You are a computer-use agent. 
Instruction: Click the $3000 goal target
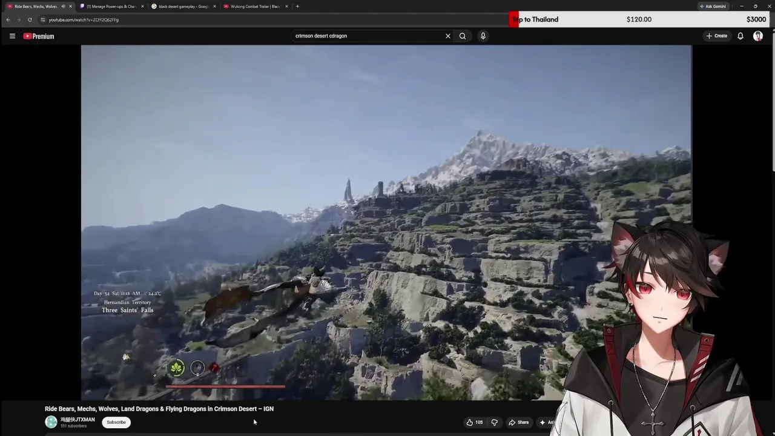click(756, 19)
